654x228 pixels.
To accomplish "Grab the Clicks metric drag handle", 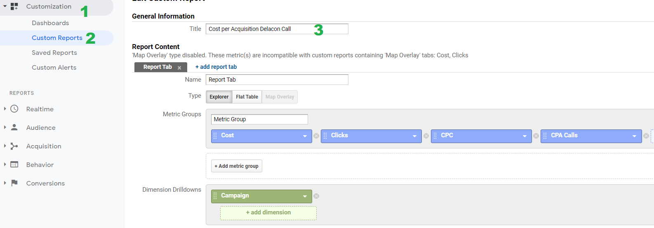I will pos(325,136).
